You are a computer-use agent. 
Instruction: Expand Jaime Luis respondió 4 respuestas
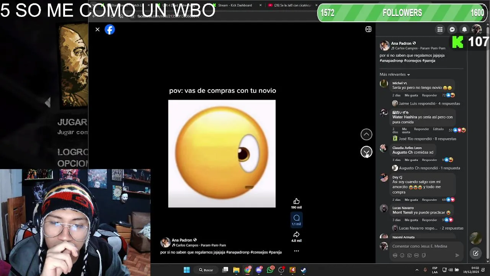pyautogui.click(x=429, y=103)
